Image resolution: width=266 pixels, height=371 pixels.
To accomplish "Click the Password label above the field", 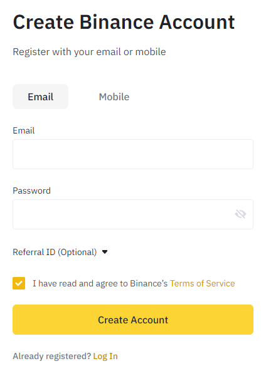I will point(32,191).
